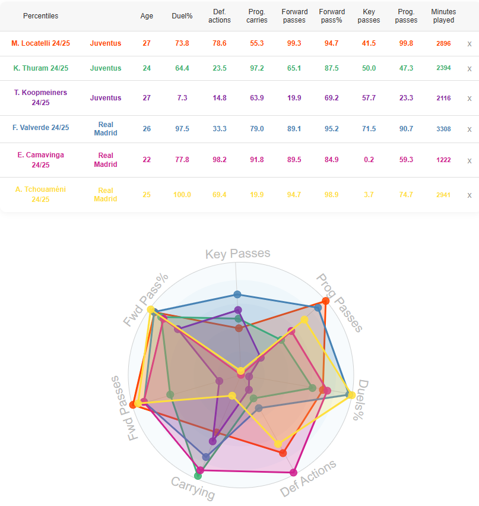Remove T. Koopmeiners row with x icon
479x506 pixels.
pos(470,99)
